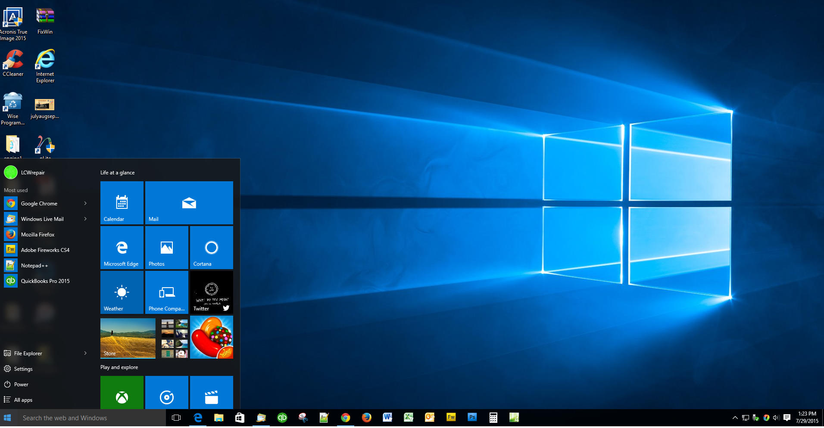The height and width of the screenshot is (428, 824).
Task: Select the Internet Explorer desktop icon
Action: point(45,66)
